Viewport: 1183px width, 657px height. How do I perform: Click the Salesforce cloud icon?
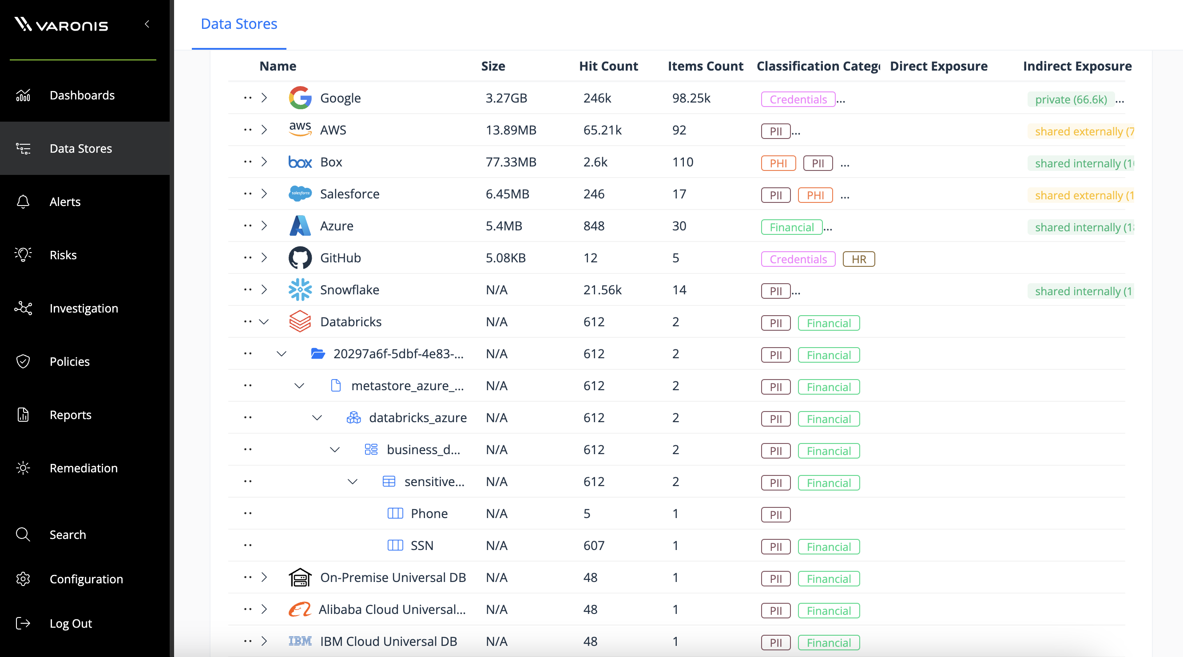click(x=300, y=193)
